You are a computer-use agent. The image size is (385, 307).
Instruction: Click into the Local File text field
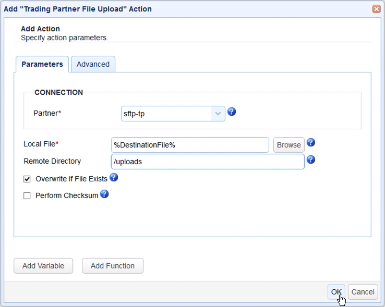(x=190, y=145)
